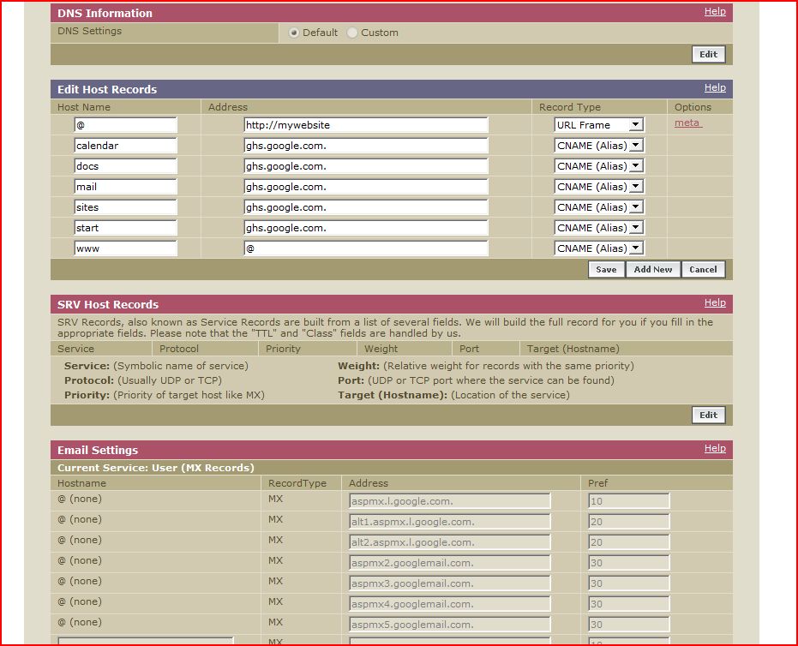Open record type dropdown for docs host
The height and width of the screenshot is (646, 798).
[599, 166]
